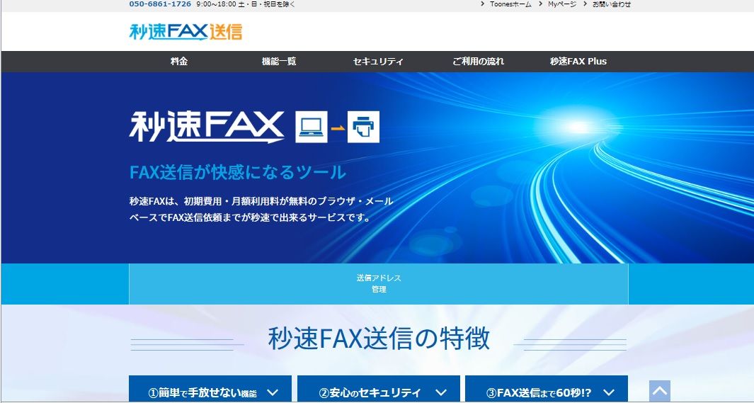Expand ①簡単で手放せない機能 section
754x403 pixels.
pos(210,390)
